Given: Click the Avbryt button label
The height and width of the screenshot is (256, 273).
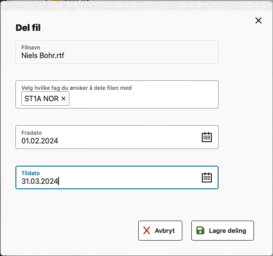Looking at the screenshot, I should pos(165,231).
